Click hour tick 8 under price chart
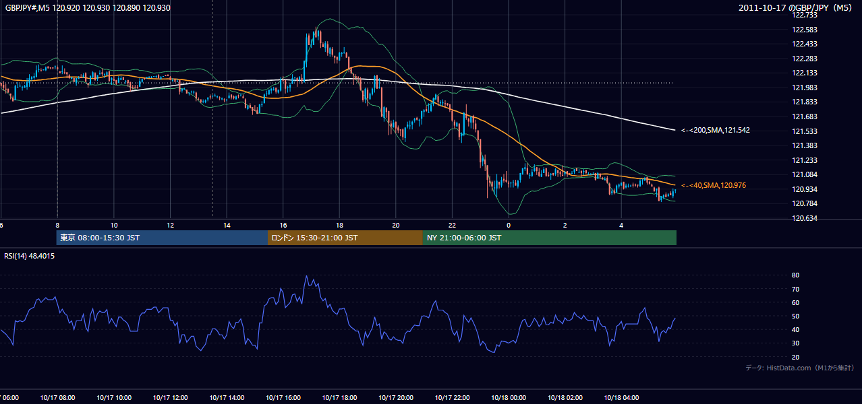The image size is (862, 404). 57,225
